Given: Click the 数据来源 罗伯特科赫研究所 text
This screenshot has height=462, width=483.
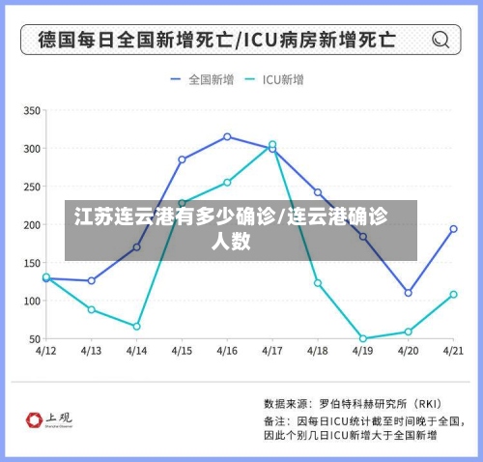Looking at the screenshot, I should (354, 404).
